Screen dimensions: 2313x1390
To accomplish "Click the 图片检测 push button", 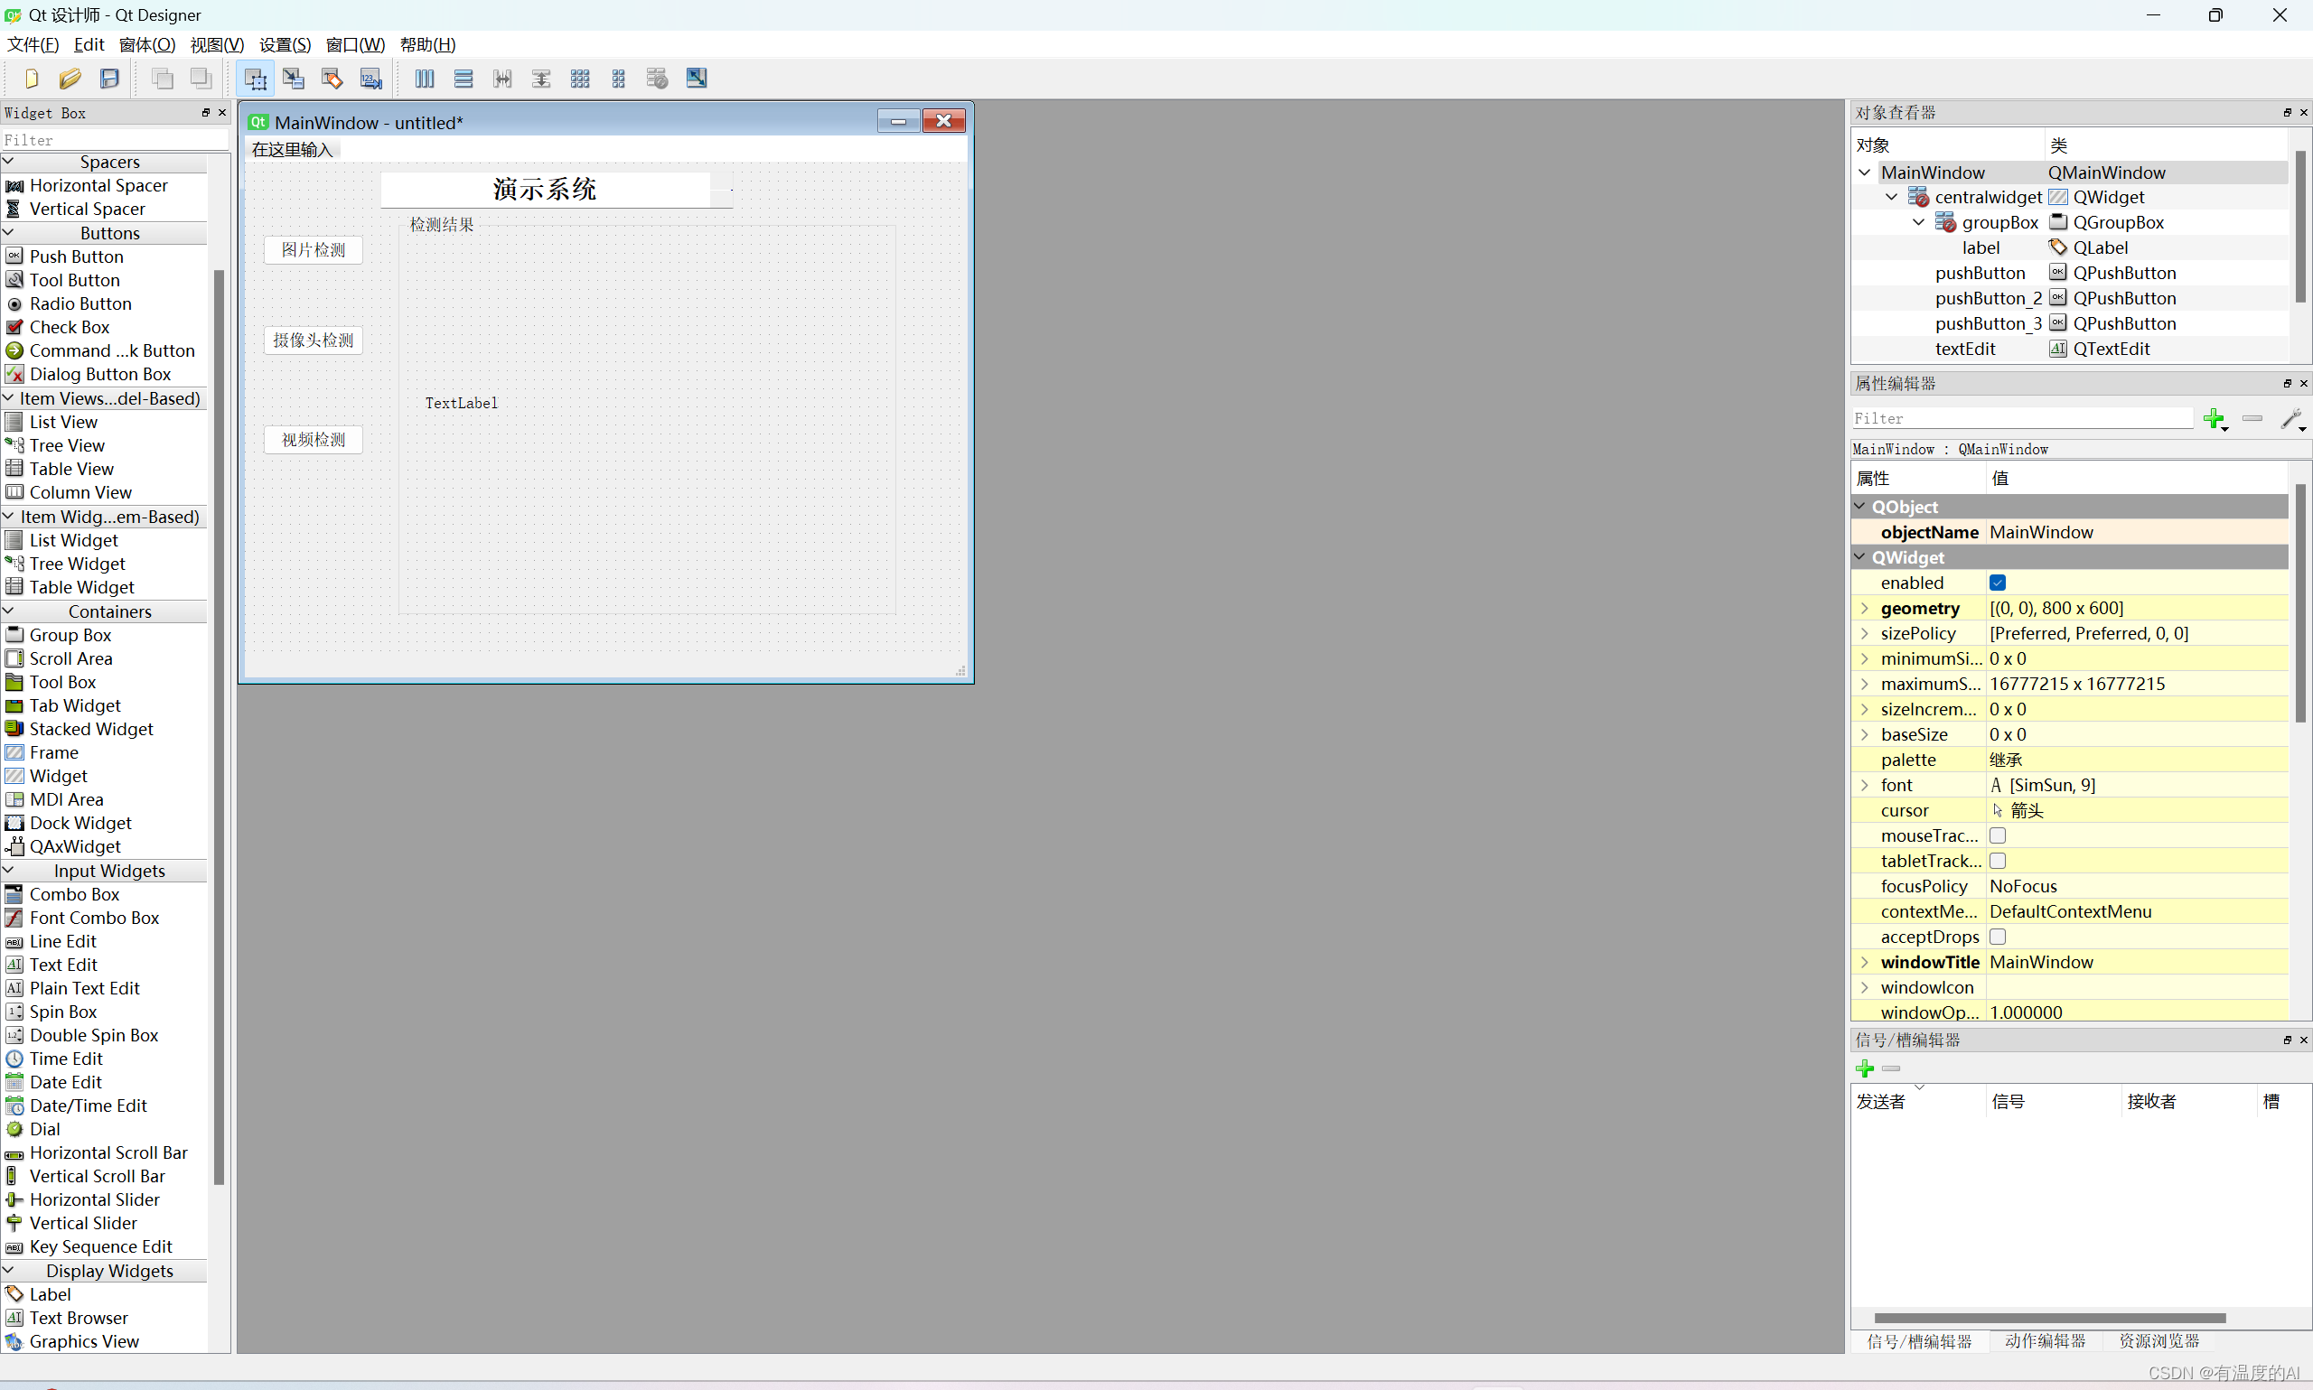I will coord(313,250).
